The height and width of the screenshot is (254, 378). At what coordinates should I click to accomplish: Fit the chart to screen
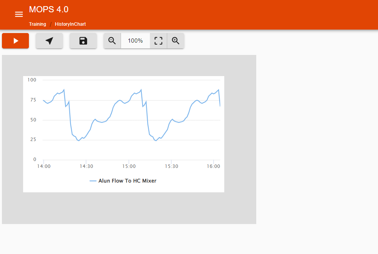pyautogui.click(x=158, y=40)
